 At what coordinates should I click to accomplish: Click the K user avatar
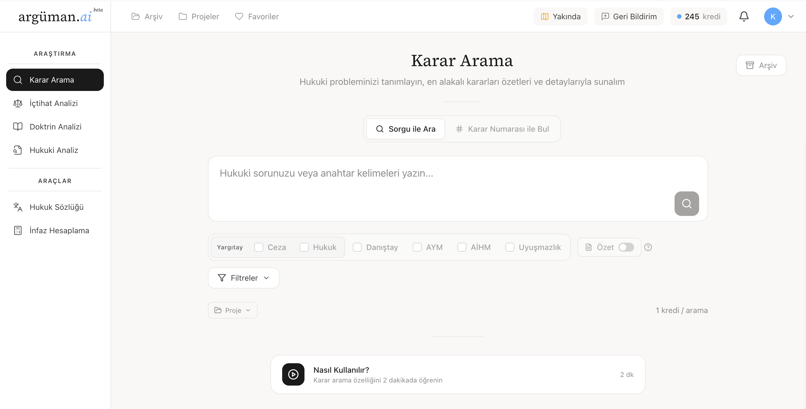(773, 16)
